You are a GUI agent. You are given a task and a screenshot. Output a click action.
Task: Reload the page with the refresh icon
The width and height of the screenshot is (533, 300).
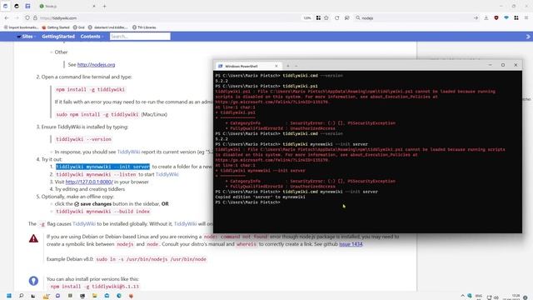(336, 18)
